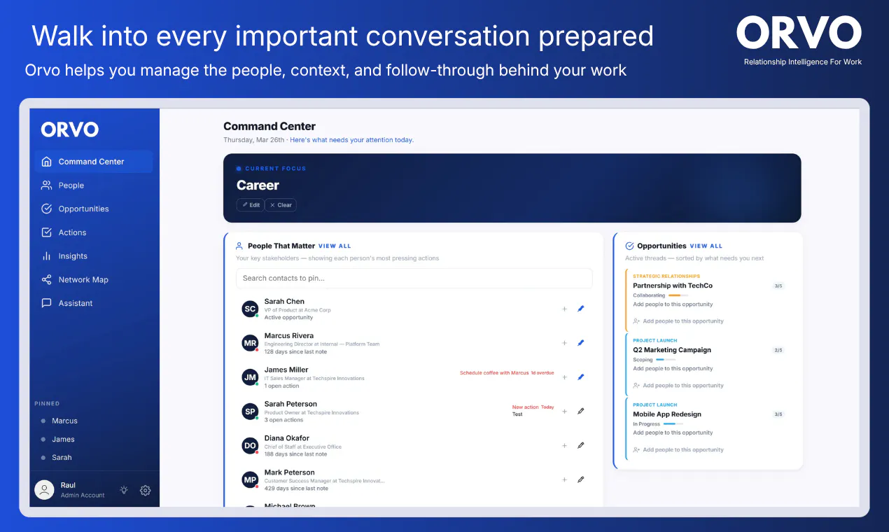Click plus icon on Mark Peterson row
The height and width of the screenshot is (532, 889).
click(x=564, y=479)
